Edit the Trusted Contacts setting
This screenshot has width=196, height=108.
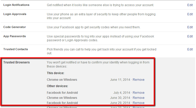pos(190,49)
